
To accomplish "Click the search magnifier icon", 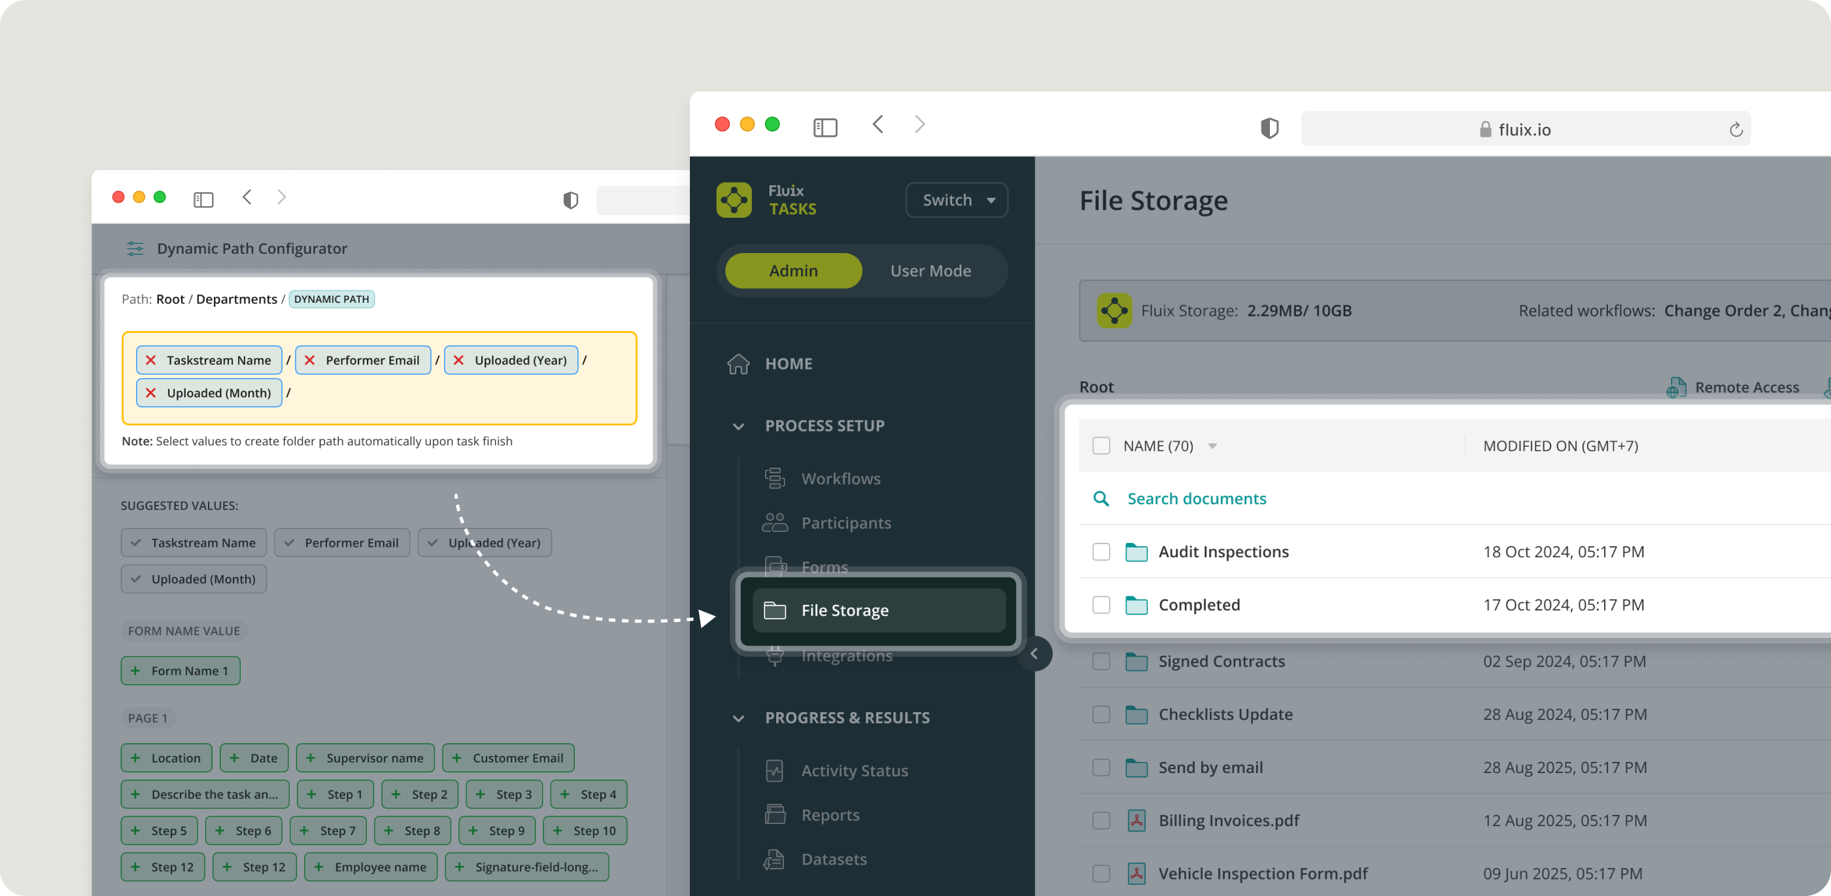I will [x=1101, y=498].
